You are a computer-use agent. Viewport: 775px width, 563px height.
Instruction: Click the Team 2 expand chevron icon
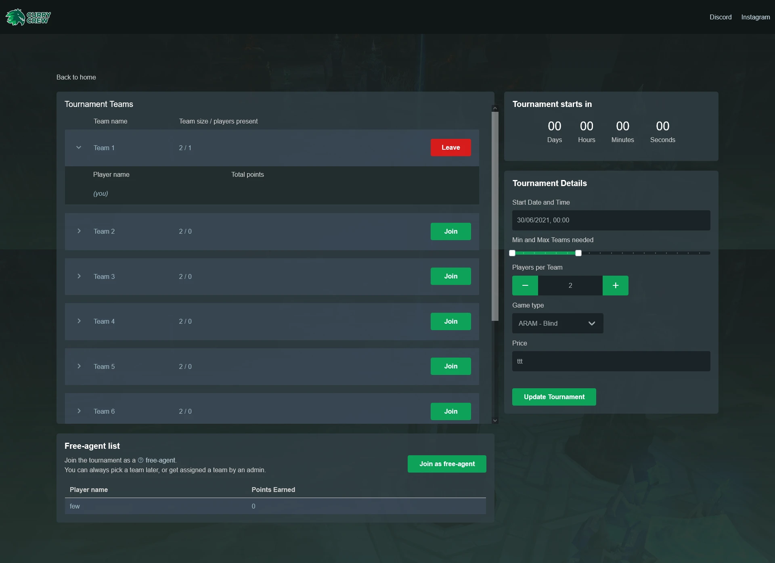point(79,231)
